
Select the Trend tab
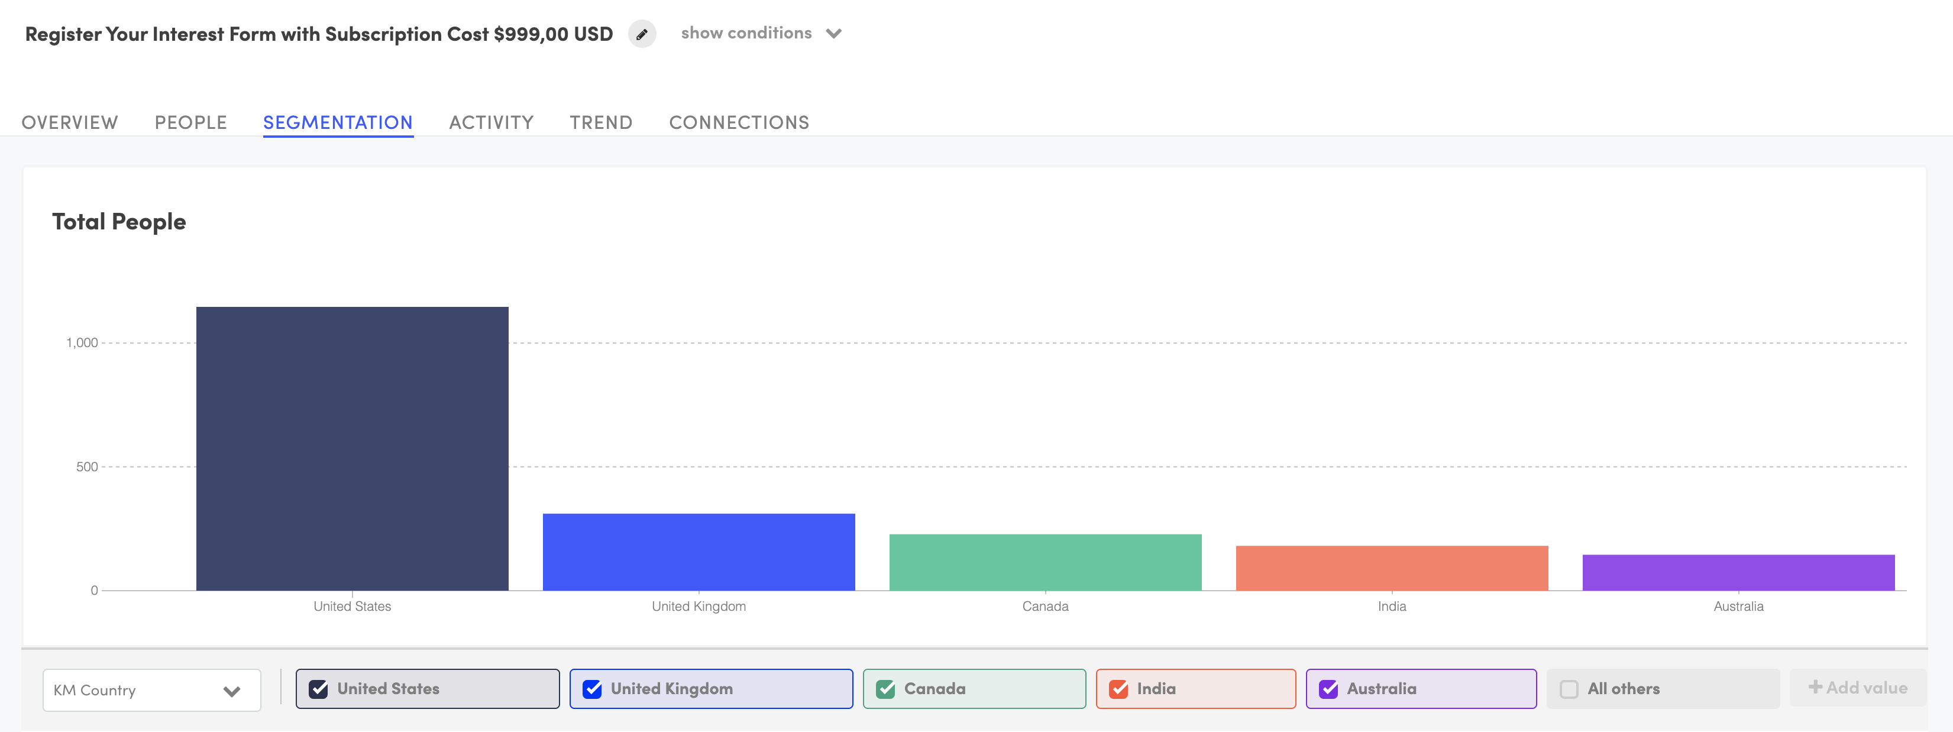pyautogui.click(x=600, y=122)
